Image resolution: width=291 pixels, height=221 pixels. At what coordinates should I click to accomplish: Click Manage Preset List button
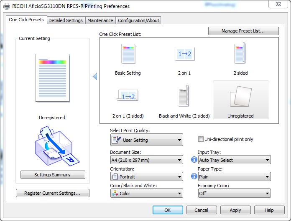[x=243, y=31]
